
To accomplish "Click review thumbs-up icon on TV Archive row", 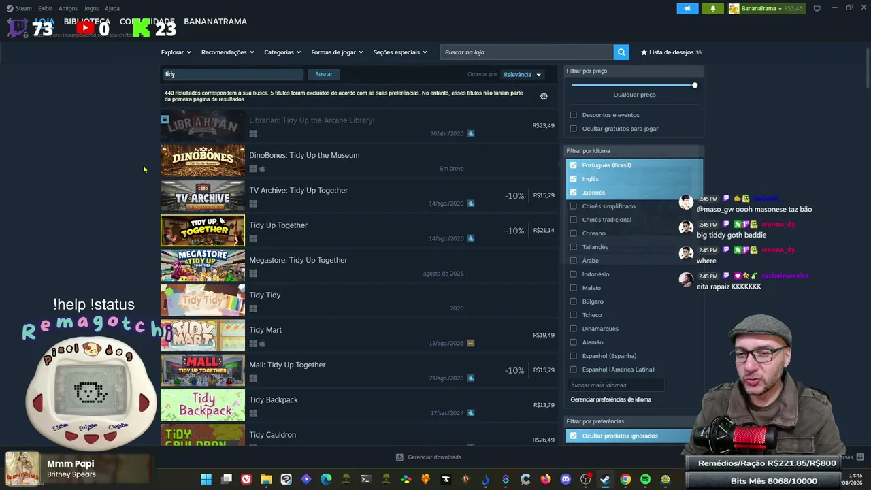I will point(470,203).
